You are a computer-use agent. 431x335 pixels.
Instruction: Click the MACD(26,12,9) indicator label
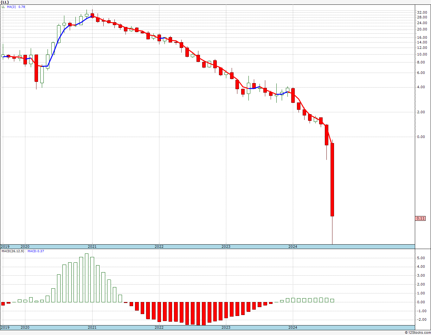coord(13,251)
